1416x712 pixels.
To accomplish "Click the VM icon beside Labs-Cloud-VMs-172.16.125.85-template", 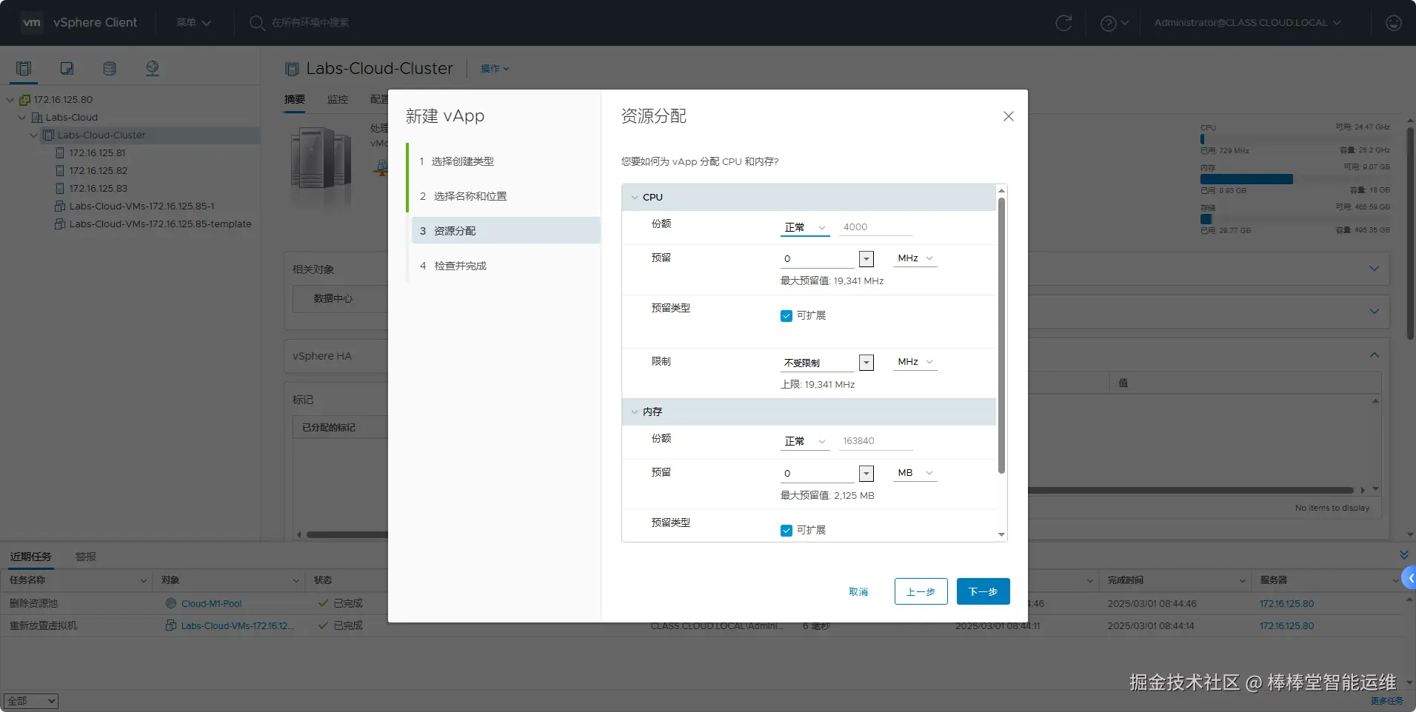I will 60,224.
